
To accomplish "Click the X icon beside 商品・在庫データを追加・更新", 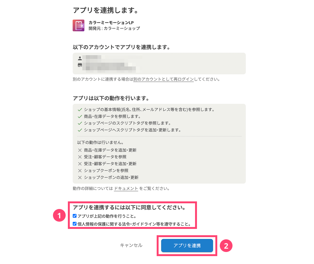I will [80, 150].
